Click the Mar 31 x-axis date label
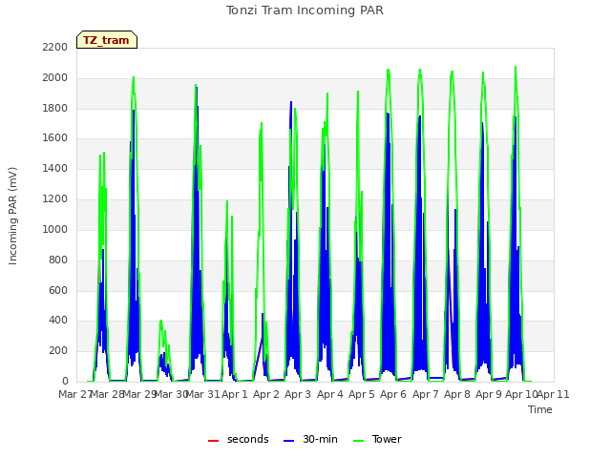The height and width of the screenshot is (458, 611). point(202,394)
